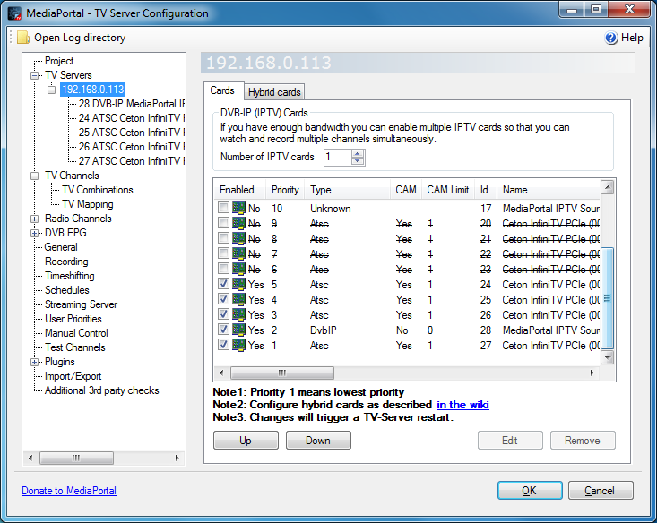Click the card icon in the Id 27 row

click(x=238, y=345)
